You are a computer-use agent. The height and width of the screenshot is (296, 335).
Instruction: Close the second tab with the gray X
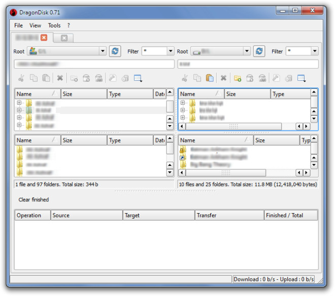tap(64, 38)
